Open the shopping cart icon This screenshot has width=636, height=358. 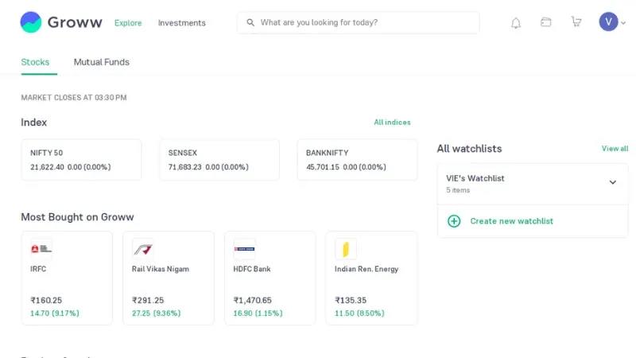576,22
